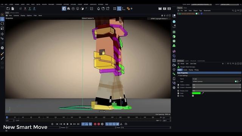Screen dimensions: 242x136
Task: Open Object Manager Tags menu
Action: pyautogui.click(x=200, y=11)
